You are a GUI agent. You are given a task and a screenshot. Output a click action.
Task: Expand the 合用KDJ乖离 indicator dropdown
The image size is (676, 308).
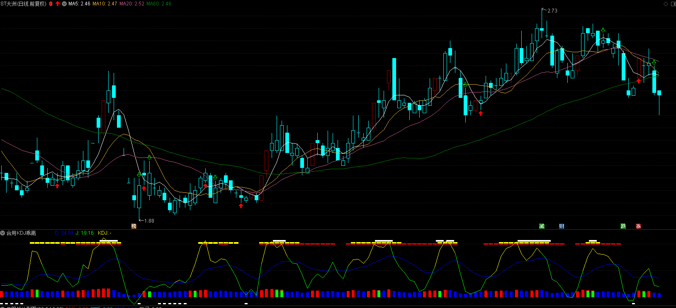point(2,233)
